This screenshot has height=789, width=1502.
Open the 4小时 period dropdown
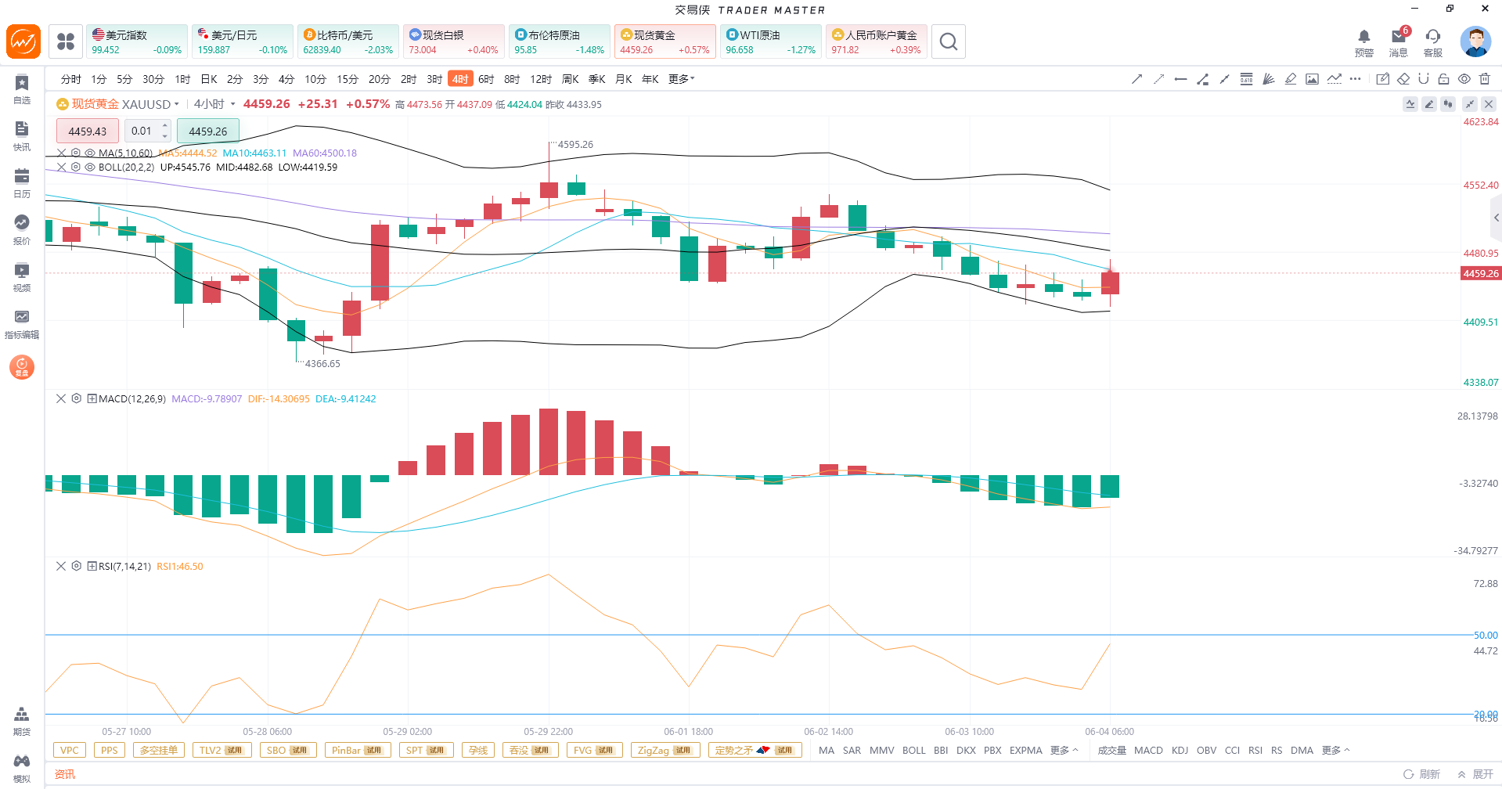click(x=215, y=104)
